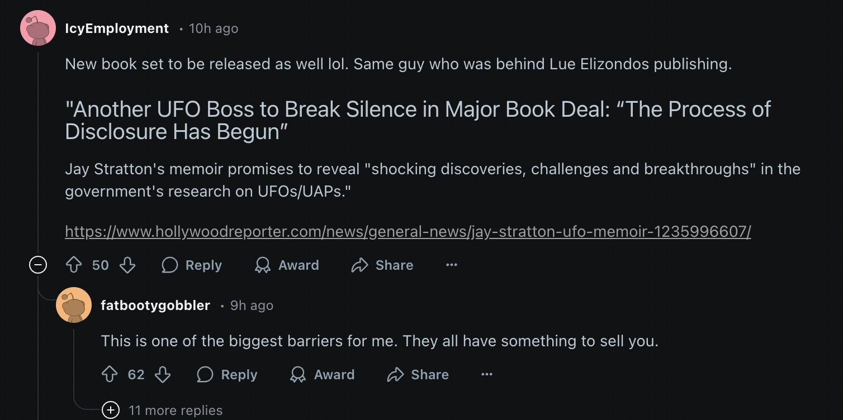Give an Award to IcyEmployment's comment
This screenshot has width=843, height=420.
pyautogui.click(x=287, y=265)
